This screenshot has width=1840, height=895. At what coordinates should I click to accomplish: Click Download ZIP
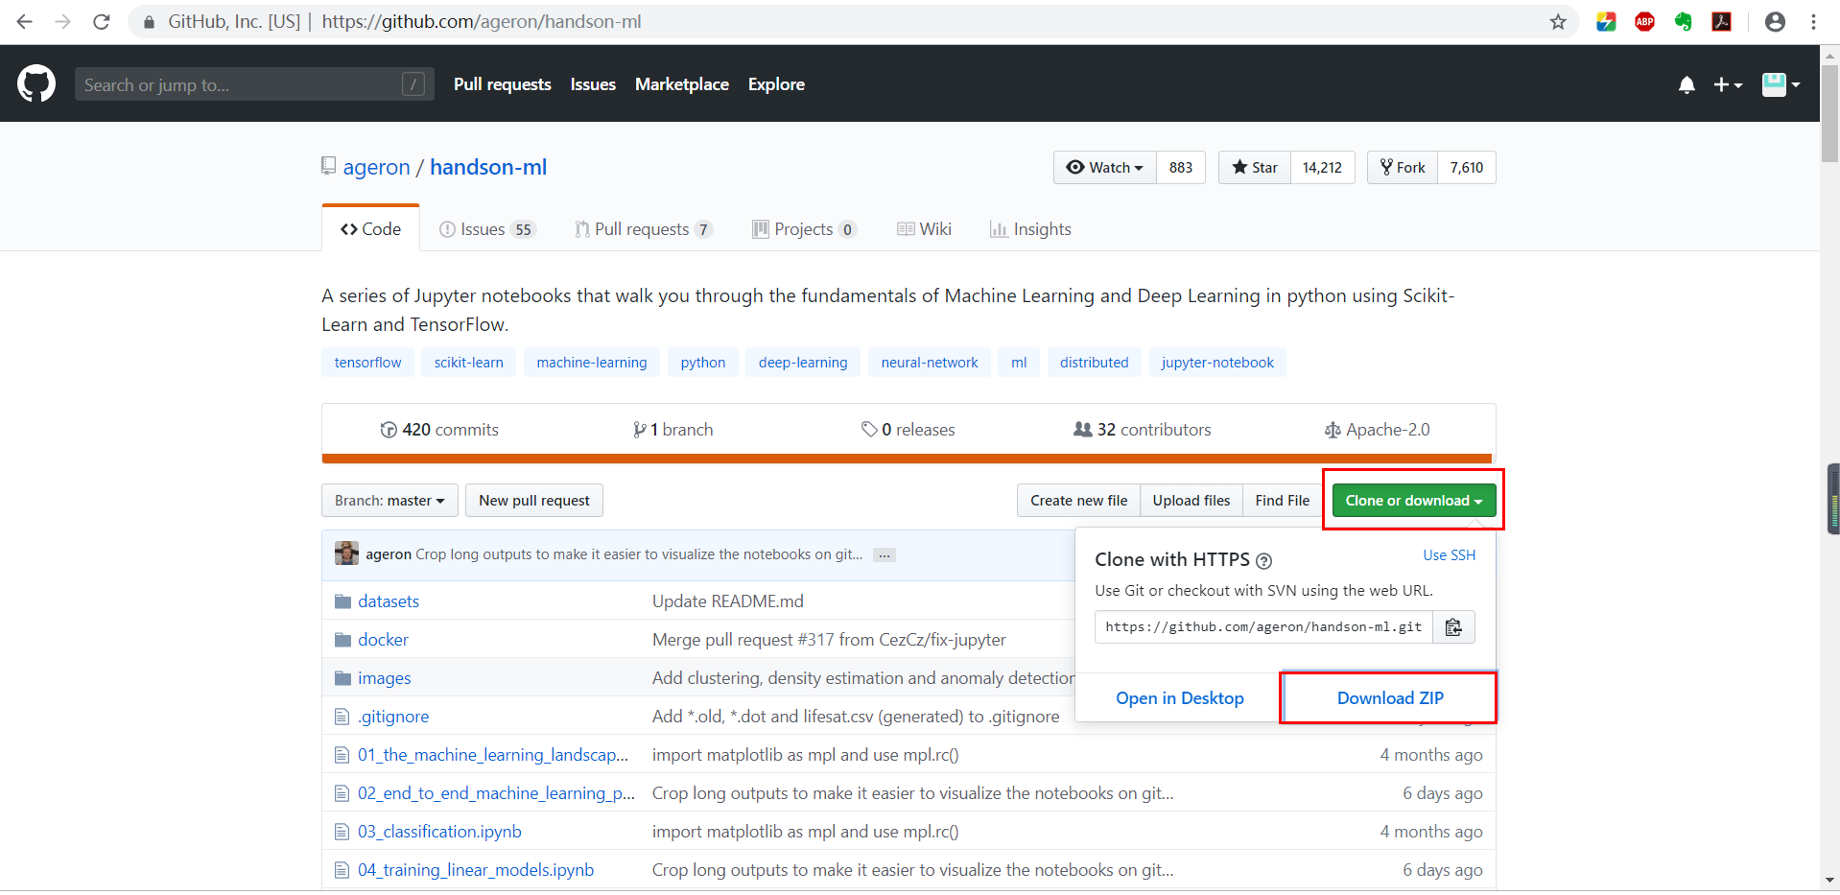click(x=1390, y=698)
